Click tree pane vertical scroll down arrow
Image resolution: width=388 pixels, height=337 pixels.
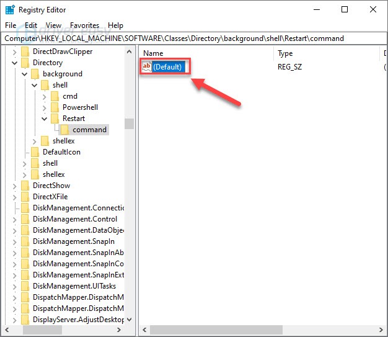(x=129, y=320)
